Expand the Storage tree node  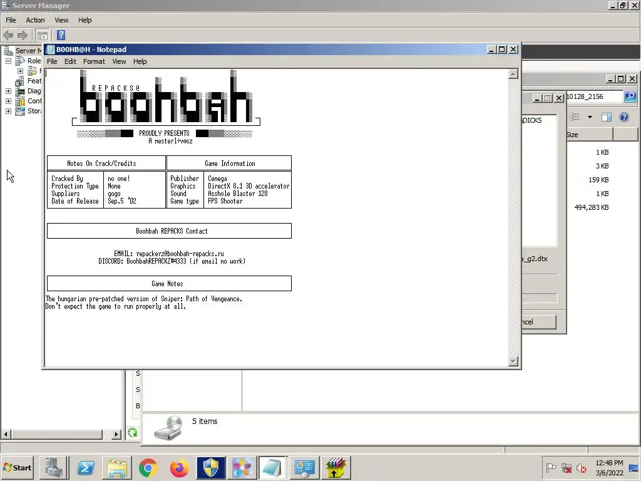[8, 111]
